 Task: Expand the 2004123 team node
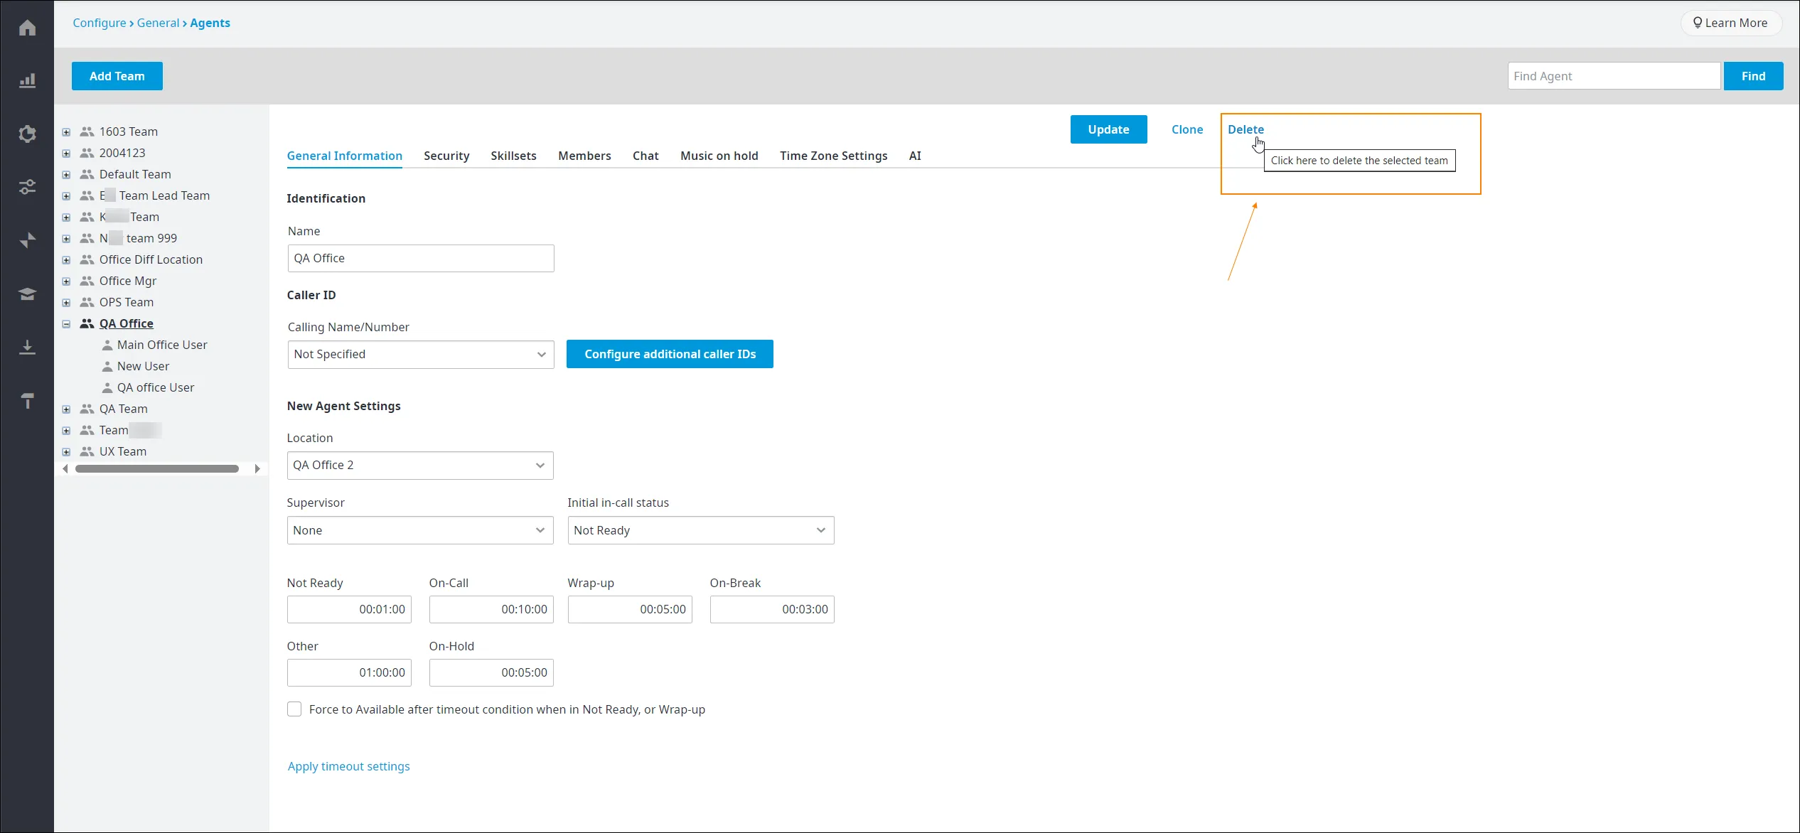66,154
